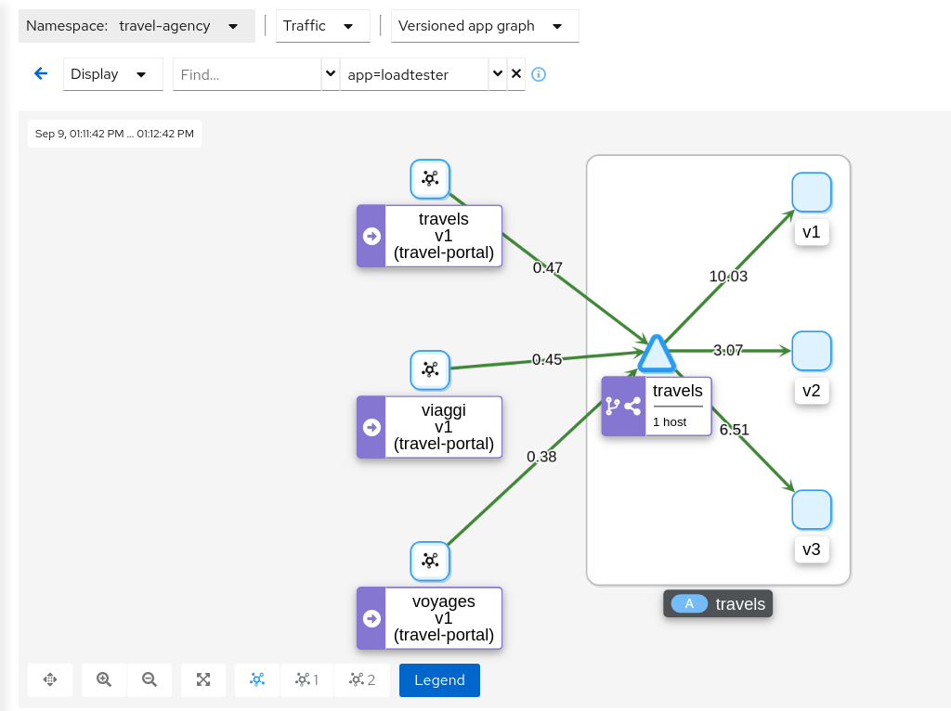The height and width of the screenshot is (711, 951).
Task: Toggle the drag/pan mode button
Action: (50, 679)
